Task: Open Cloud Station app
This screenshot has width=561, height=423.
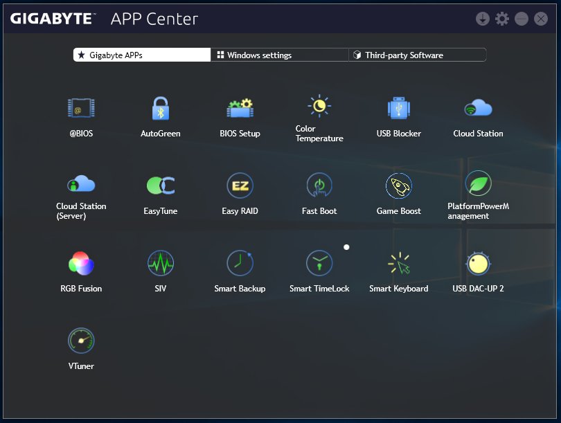Action: pos(478,109)
